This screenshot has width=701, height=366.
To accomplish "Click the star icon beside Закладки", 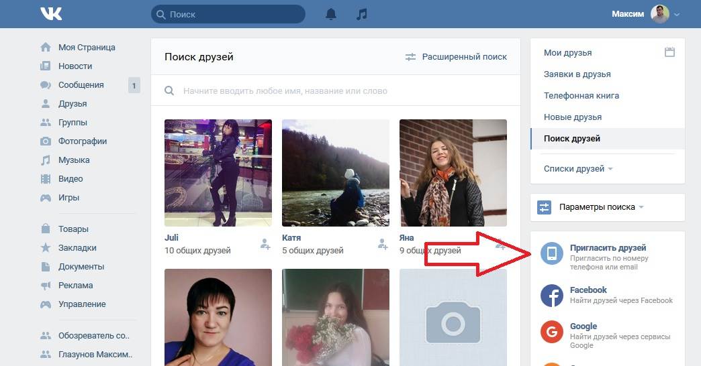I will 46,247.
